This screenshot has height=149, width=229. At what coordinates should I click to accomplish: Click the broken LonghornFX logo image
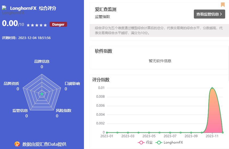click(4, 8)
